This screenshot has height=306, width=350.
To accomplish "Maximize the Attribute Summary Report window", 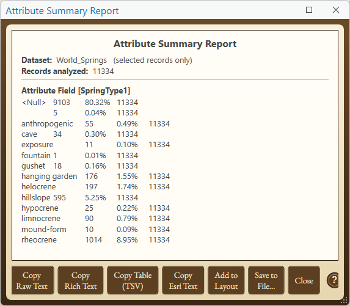I will (309, 10).
